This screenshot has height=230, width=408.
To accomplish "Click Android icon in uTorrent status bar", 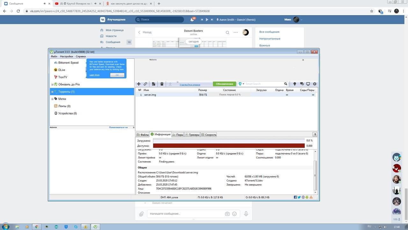I will click(x=307, y=197).
